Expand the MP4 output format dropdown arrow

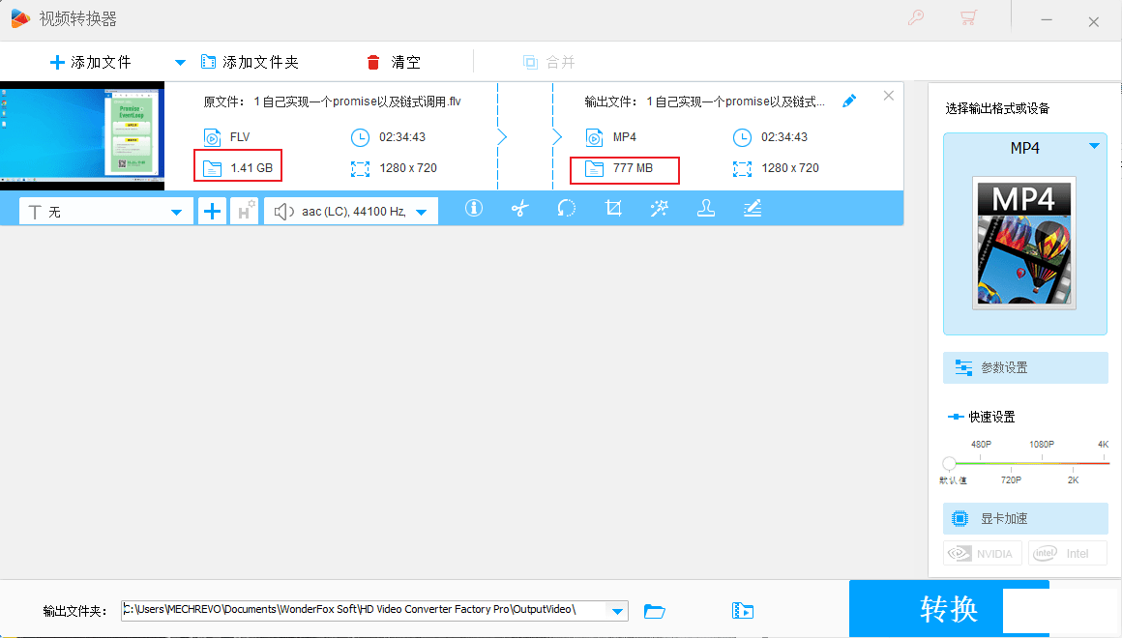click(1094, 146)
